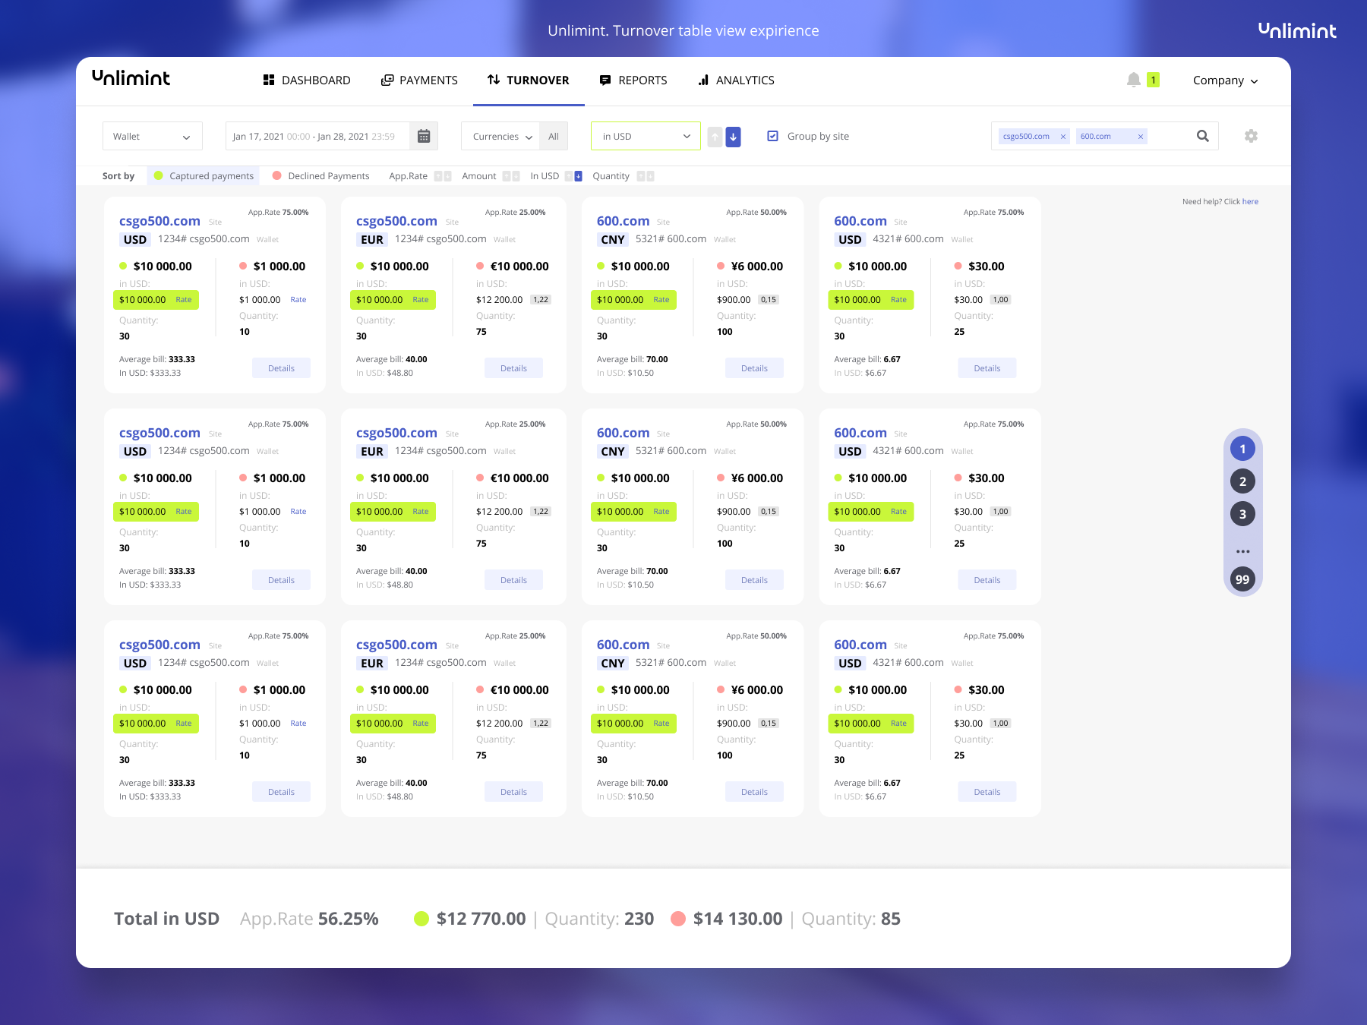Open the Reports tab
The height and width of the screenshot is (1025, 1367).
point(633,80)
